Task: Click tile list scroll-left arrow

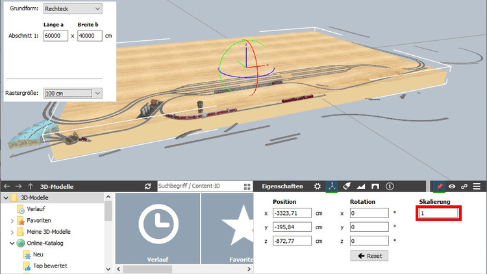Action: pyautogui.click(x=119, y=269)
